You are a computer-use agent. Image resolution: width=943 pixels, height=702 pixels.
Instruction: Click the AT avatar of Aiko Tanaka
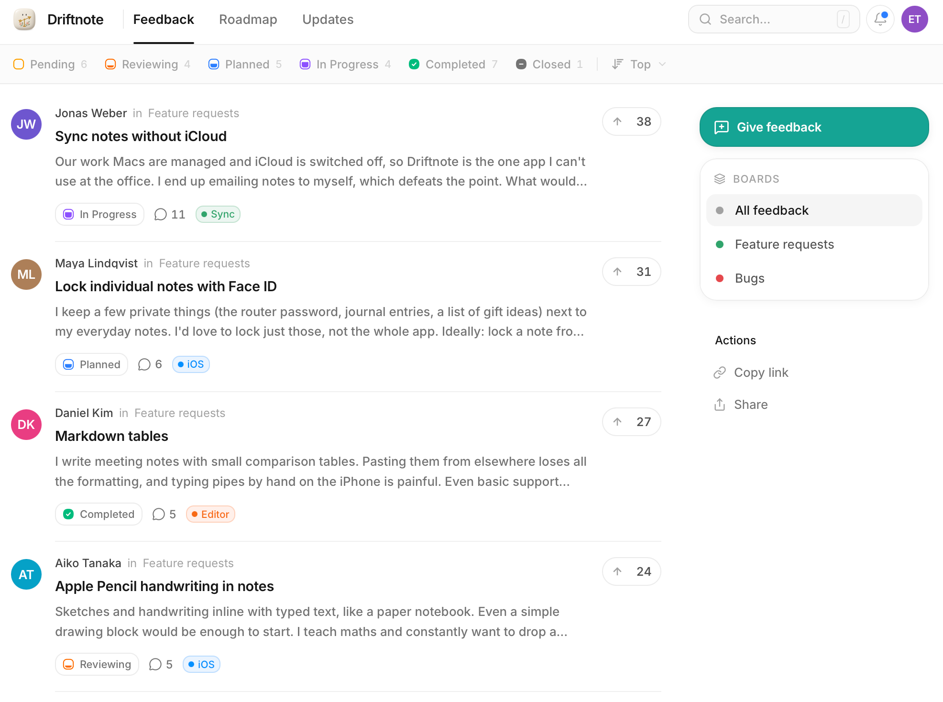point(26,574)
